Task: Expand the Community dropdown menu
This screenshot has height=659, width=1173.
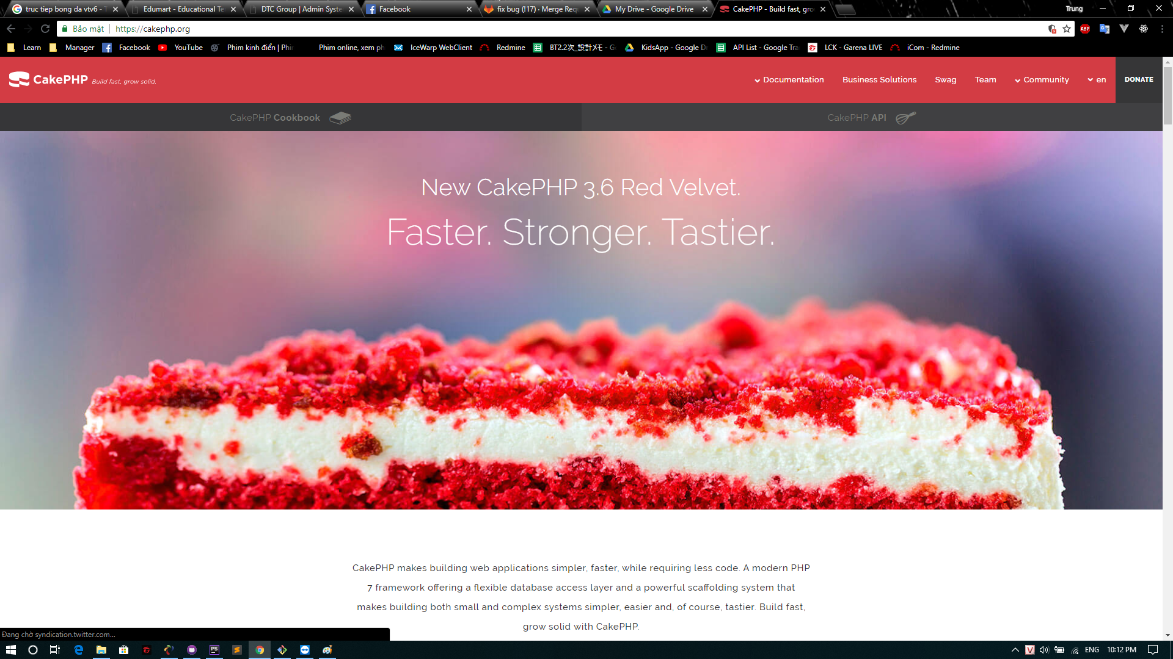Action: (1042, 80)
